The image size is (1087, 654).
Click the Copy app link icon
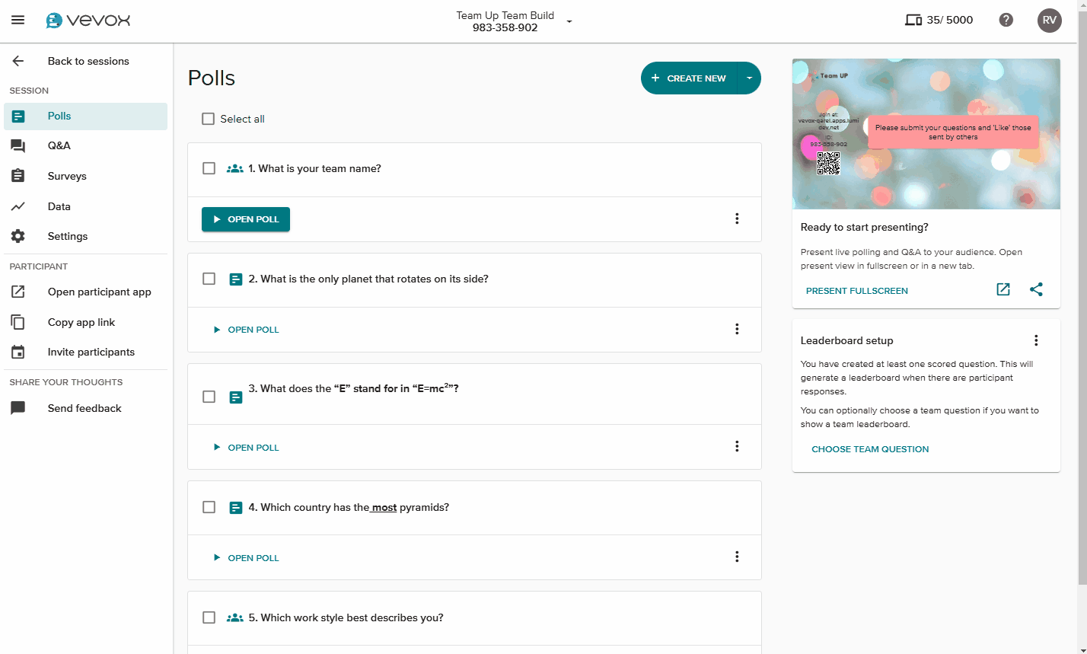[x=18, y=322]
